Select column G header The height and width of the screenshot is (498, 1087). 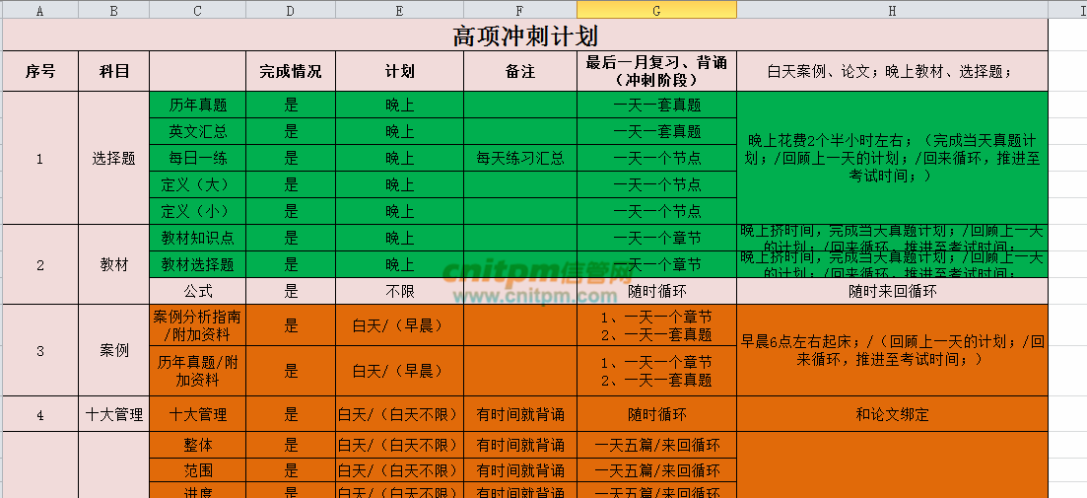point(656,10)
